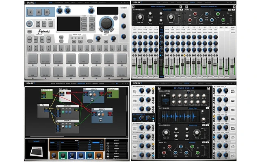Click the play/pause button in Main window transport
This screenshot has width=260, height=162.
pos(47,12)
